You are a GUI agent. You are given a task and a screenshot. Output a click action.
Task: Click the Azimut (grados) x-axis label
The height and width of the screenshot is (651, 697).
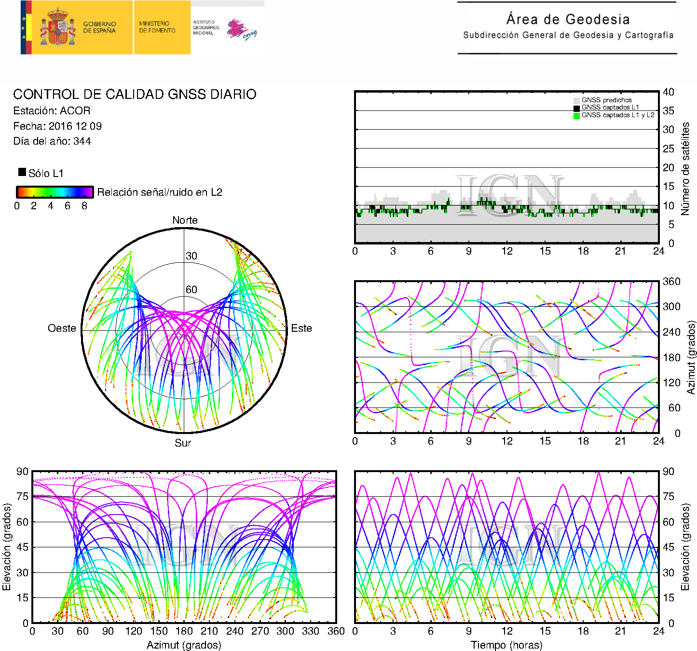[x=184, y=645]
